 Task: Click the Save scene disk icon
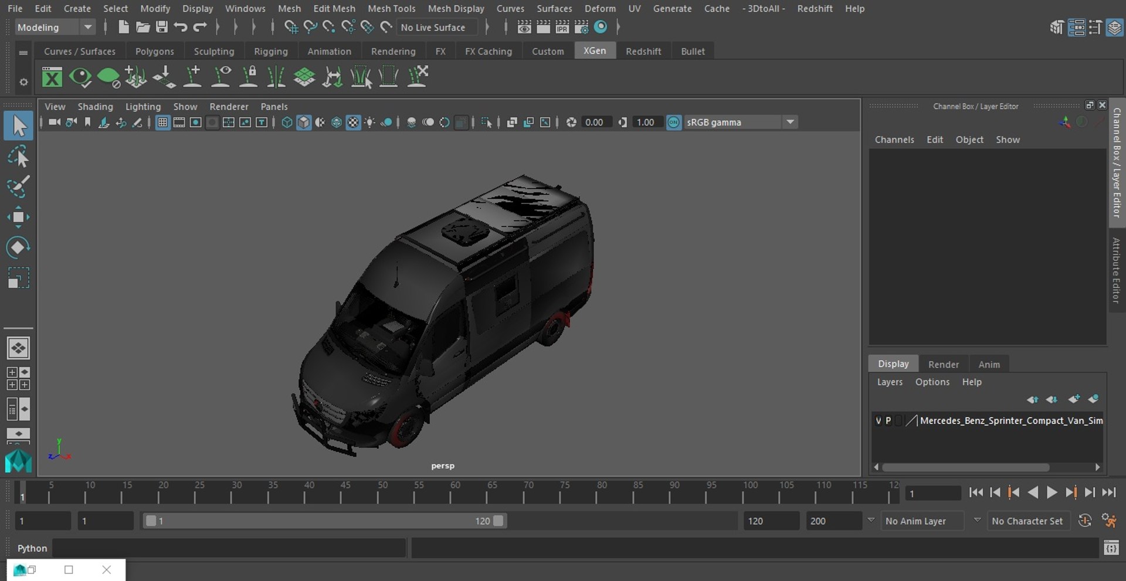click(x=162, y=27)
